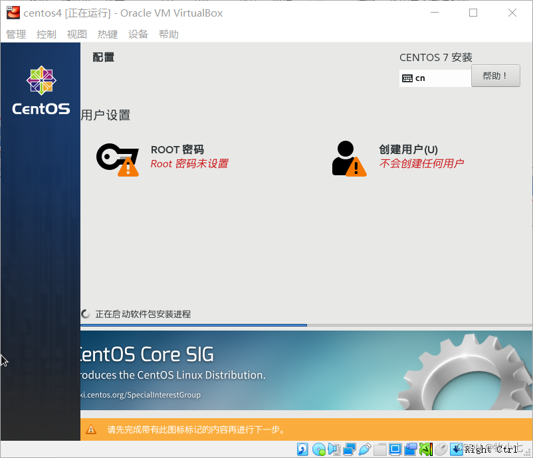Image resolution: width=533 pixels, height=458 pixels.
Task: Click the VirtualBox window title icon
Action: 13,13
